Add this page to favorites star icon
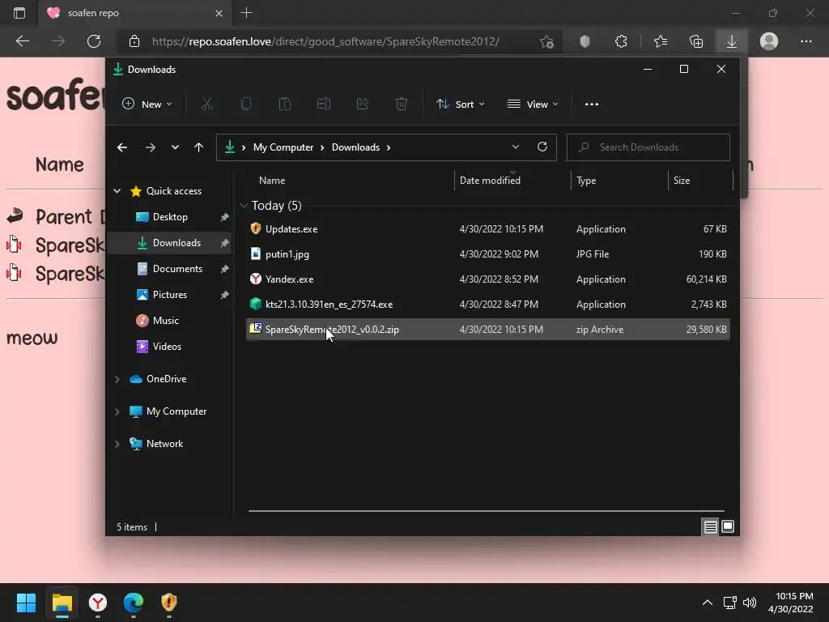The height and width of the screenshot is (622, 829). 546,41
